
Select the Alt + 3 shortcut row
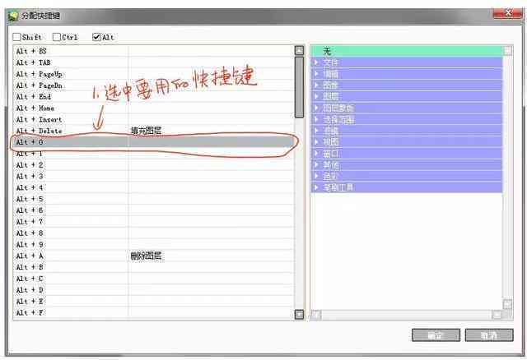[x=154, y=176]
